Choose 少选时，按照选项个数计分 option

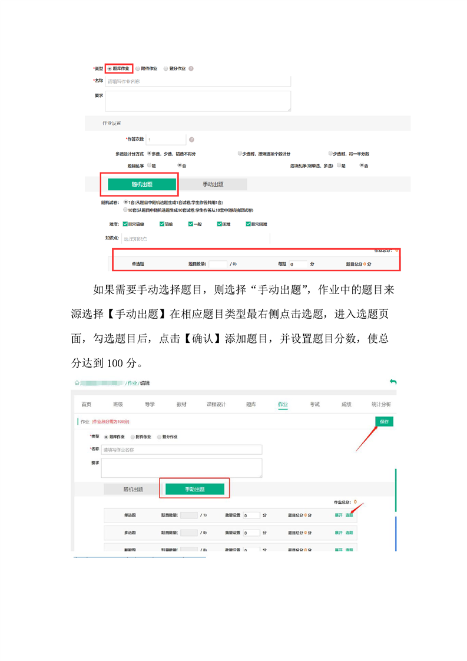[240, 153]
